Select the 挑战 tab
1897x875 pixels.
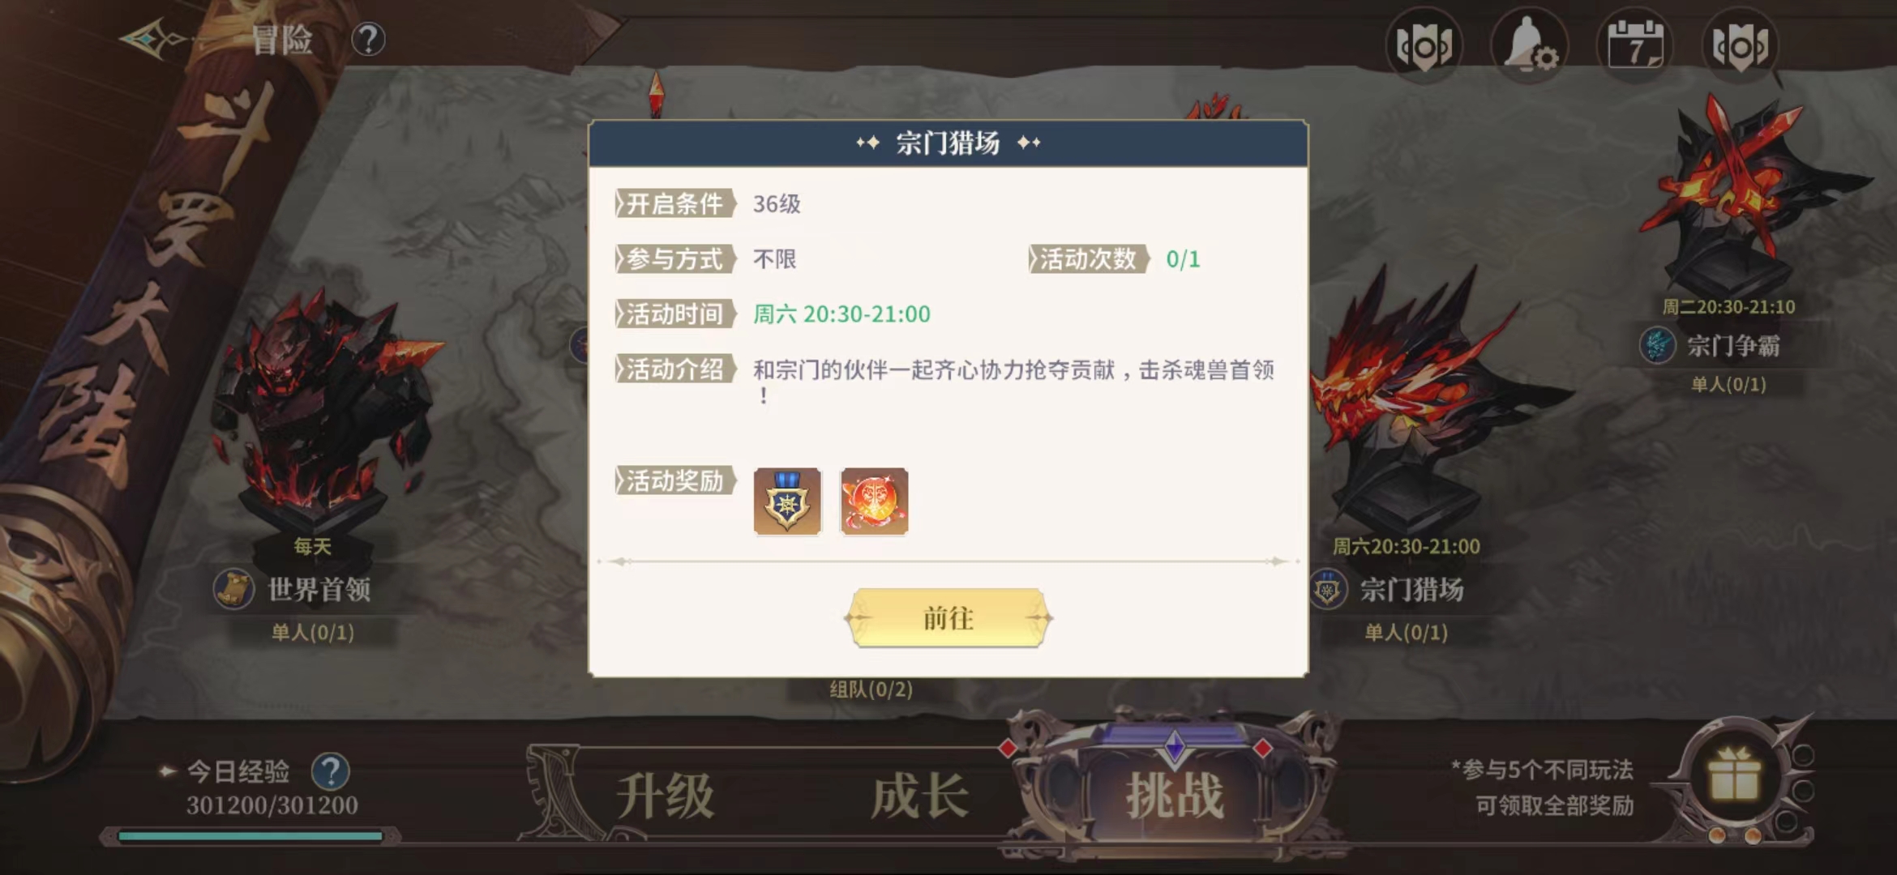click(1175, 796)
